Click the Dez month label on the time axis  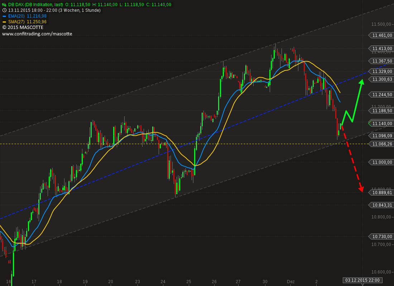click(x=291, y=282)
